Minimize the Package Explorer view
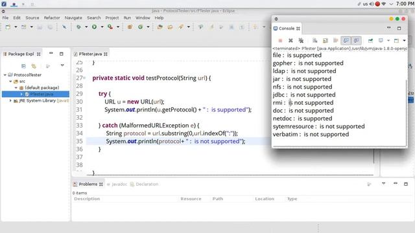 [x=51, y=54]
